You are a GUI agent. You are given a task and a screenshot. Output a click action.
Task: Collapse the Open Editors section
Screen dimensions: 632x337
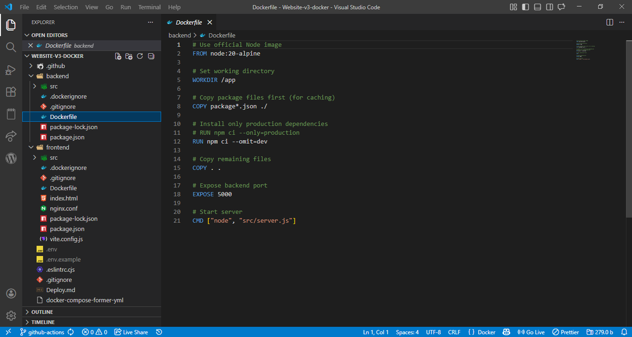click(x=92, y=35)
